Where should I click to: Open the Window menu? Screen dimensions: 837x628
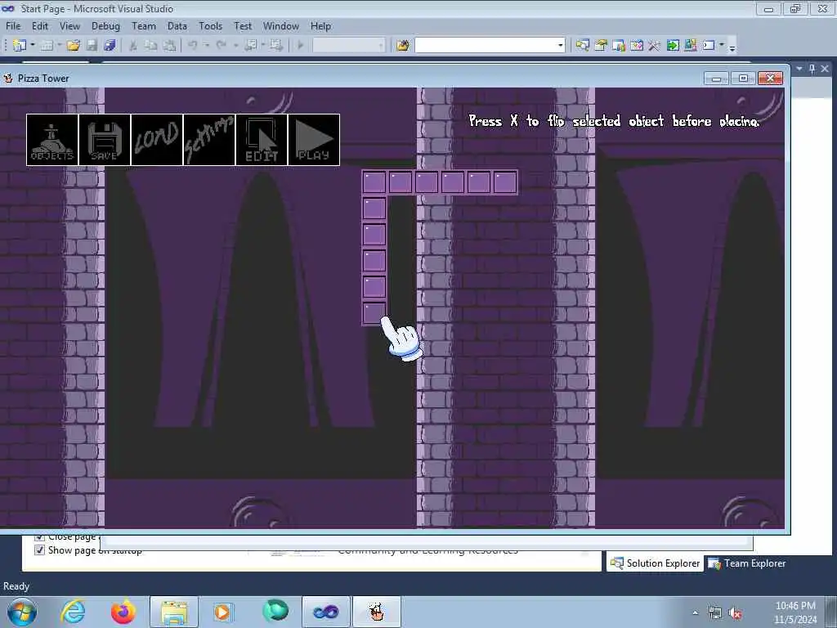pos(281,26)
